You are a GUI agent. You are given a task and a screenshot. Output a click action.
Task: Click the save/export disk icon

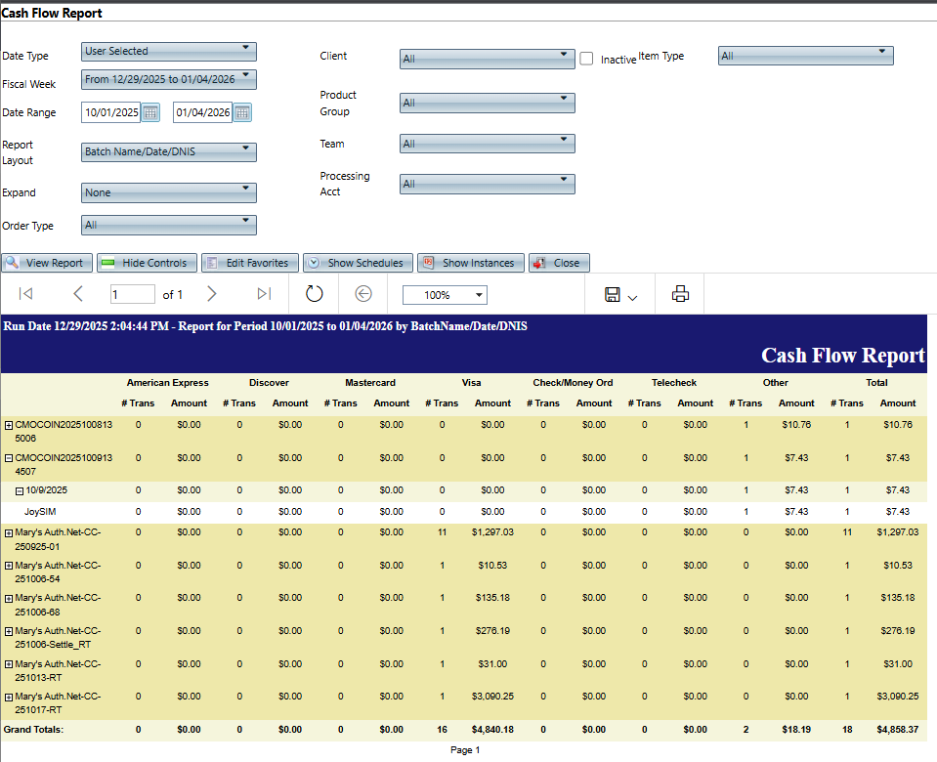click(x=613, y=294)
